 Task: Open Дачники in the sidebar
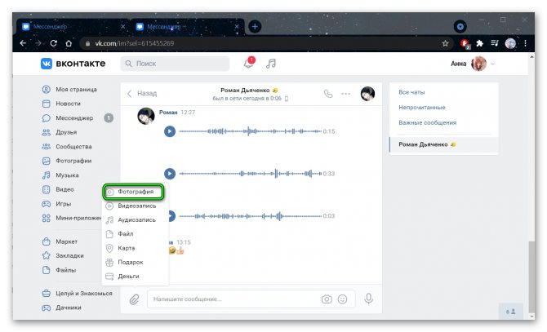coord(62,308)
